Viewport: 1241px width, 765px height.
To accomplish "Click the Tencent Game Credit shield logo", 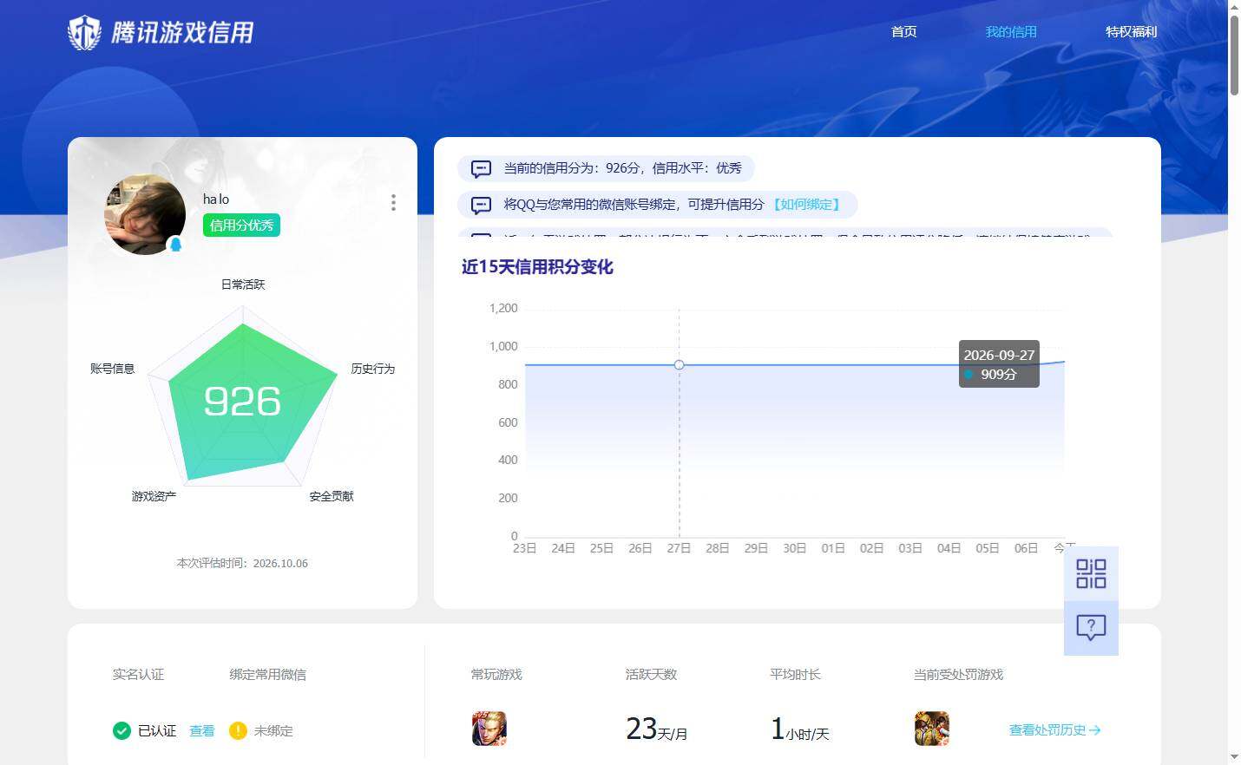I will (84, 32).
